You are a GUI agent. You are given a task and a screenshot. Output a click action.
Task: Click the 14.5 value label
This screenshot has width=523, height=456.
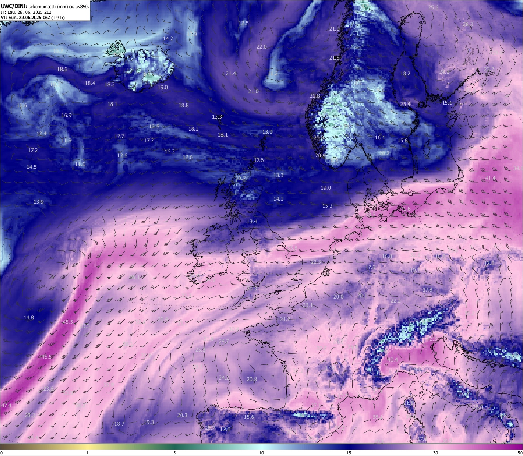(31, 167)
